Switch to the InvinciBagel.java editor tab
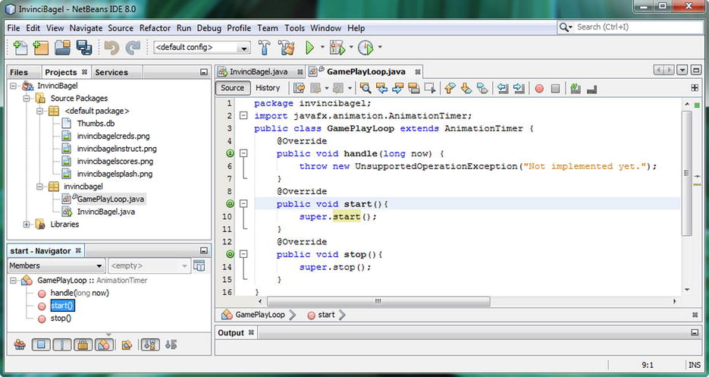 tap(259, 71)
